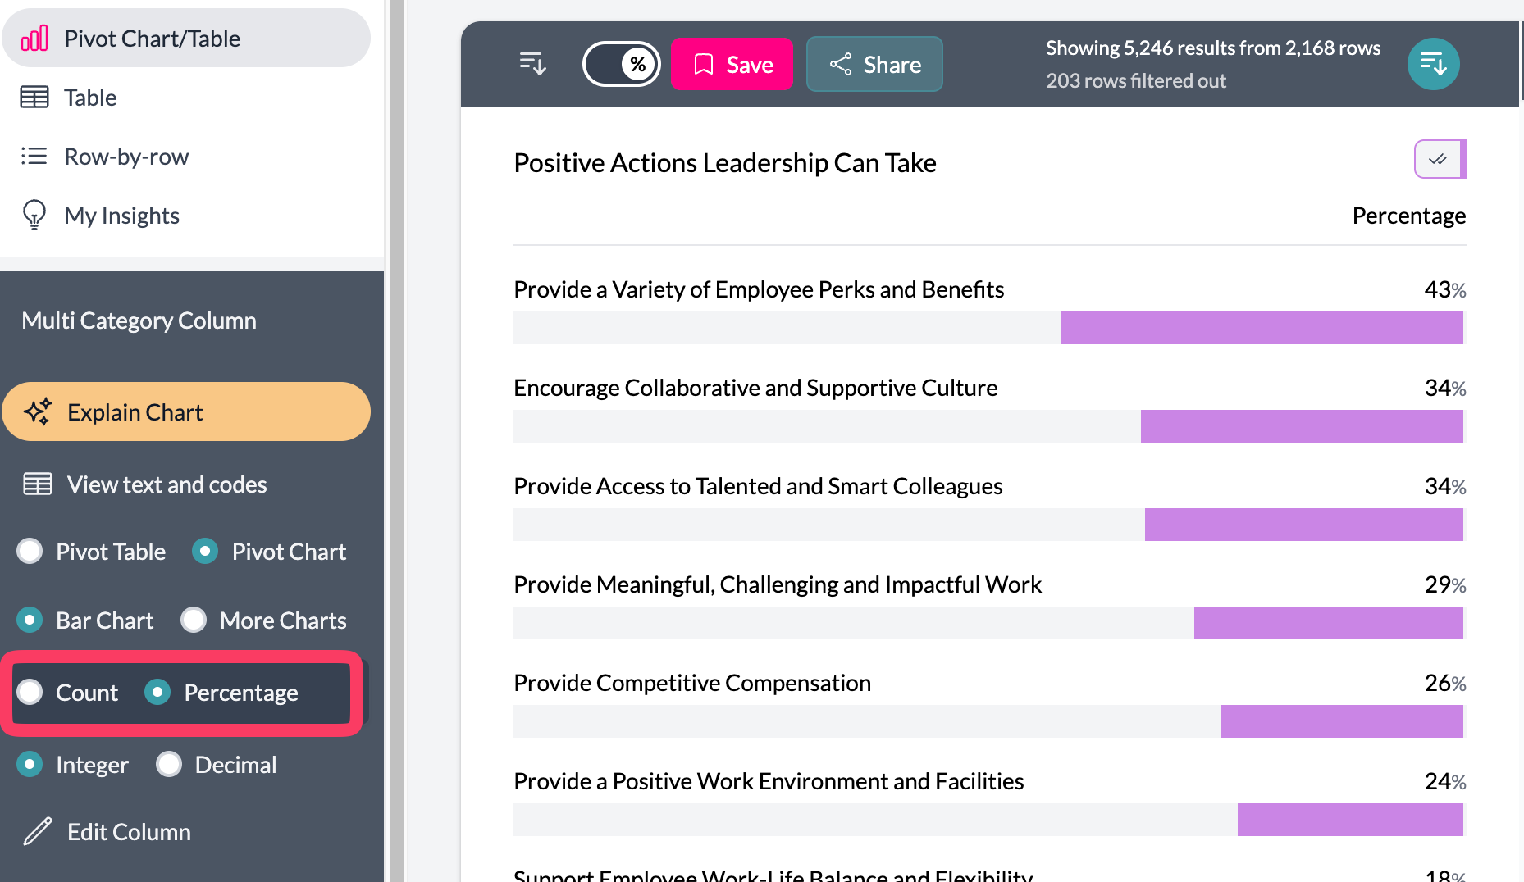The height and width of the screenshot is (882, 1524).
Task: Click the purple bar for Employee Perks and Benefits
Action: (1262, 328)
